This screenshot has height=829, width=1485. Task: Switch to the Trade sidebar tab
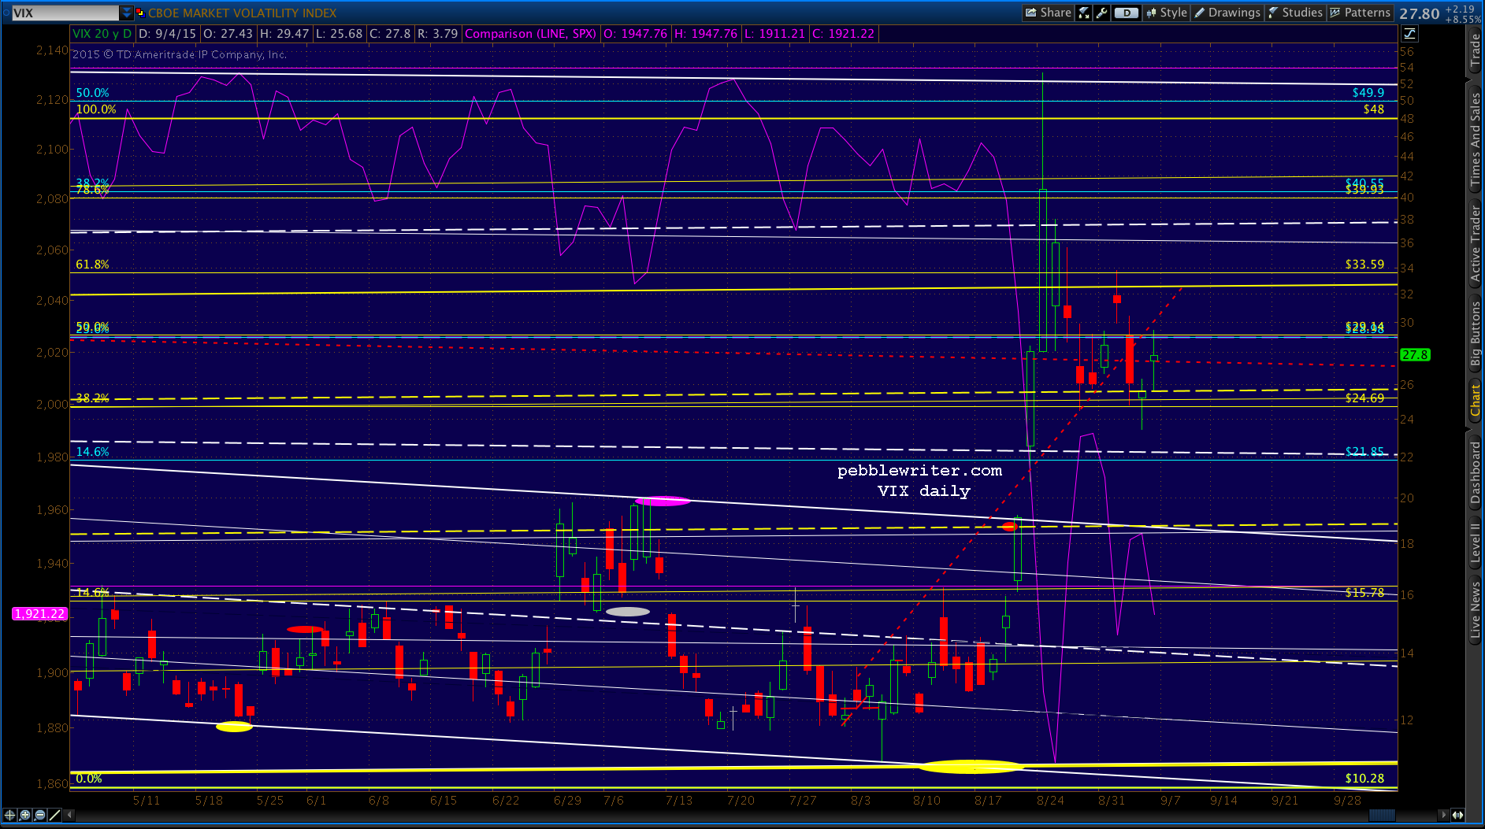pyautogui.click(x=1475, y=51)
